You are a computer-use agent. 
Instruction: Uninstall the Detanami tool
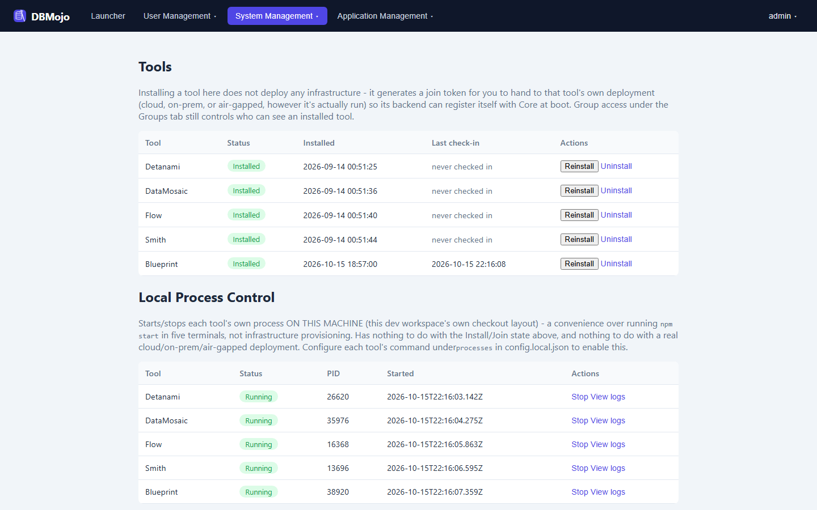616,166
